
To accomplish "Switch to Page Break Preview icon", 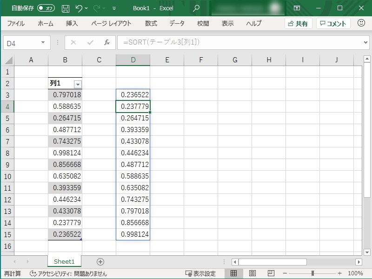I will pos(271,273).
